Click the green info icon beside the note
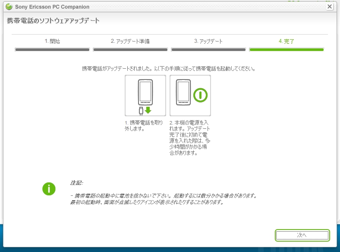Image resolution: width=340 pixels, height=252 pixels. click(49, 189)
